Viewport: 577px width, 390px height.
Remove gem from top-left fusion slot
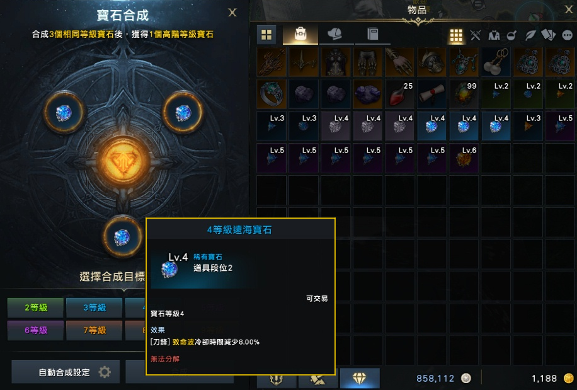pyautogui.click(x=64, y=113)
